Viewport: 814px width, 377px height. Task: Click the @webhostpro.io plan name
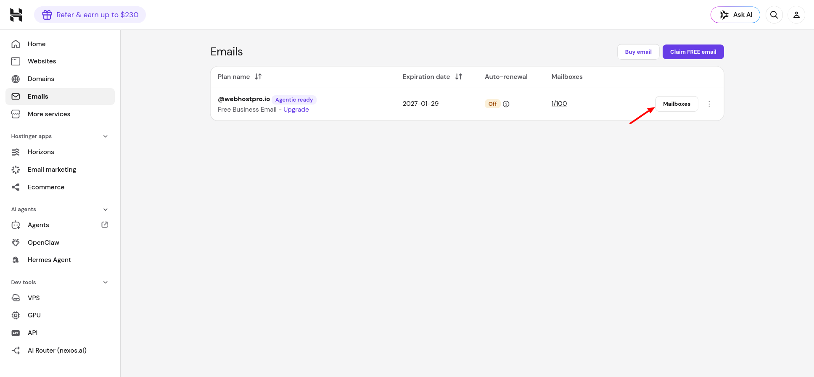244,99
